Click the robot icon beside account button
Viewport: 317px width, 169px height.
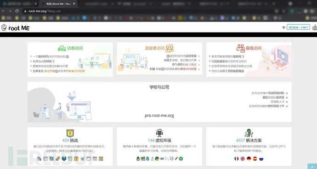click(315, 27)
